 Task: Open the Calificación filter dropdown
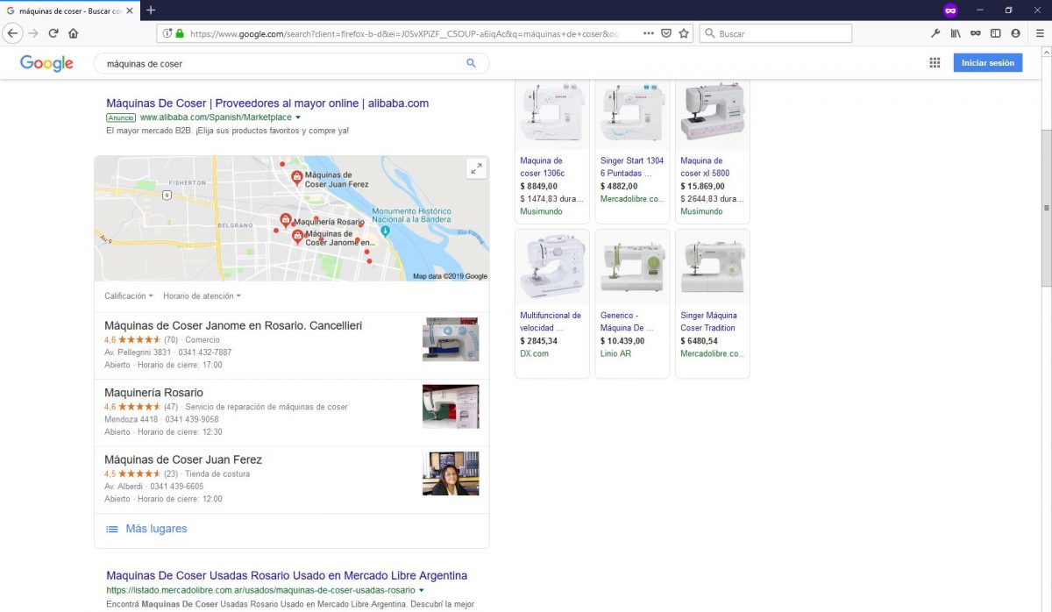pos(128,296)
